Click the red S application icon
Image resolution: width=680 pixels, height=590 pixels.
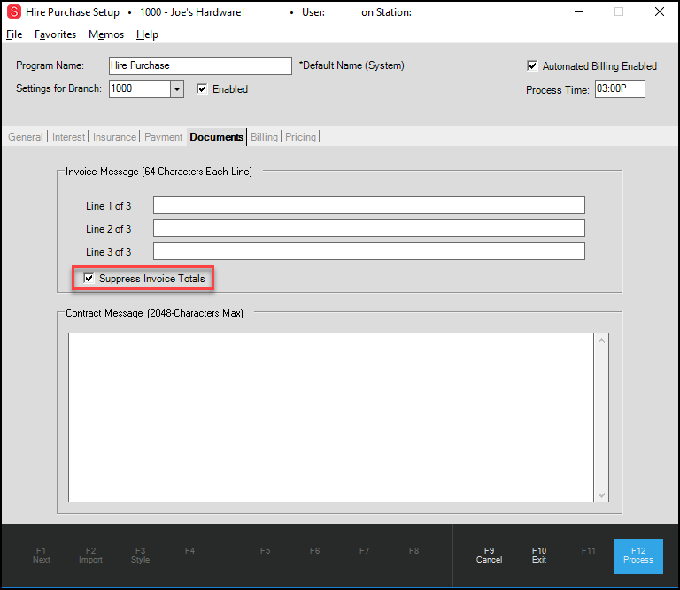(x=14, y=11)
